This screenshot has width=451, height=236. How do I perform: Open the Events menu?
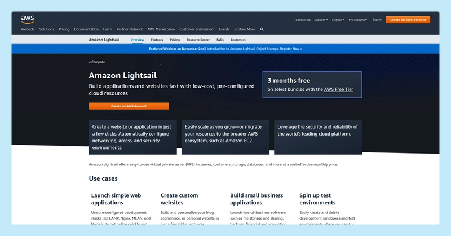(x=224, y=29)
